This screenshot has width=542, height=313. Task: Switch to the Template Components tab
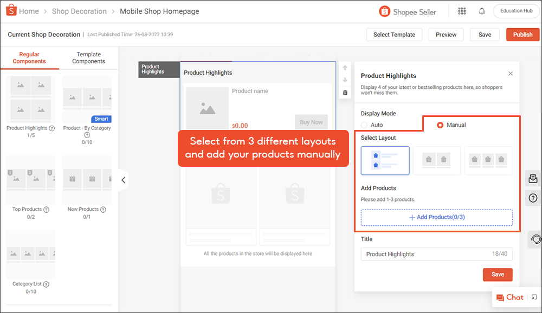pos(88,58)
